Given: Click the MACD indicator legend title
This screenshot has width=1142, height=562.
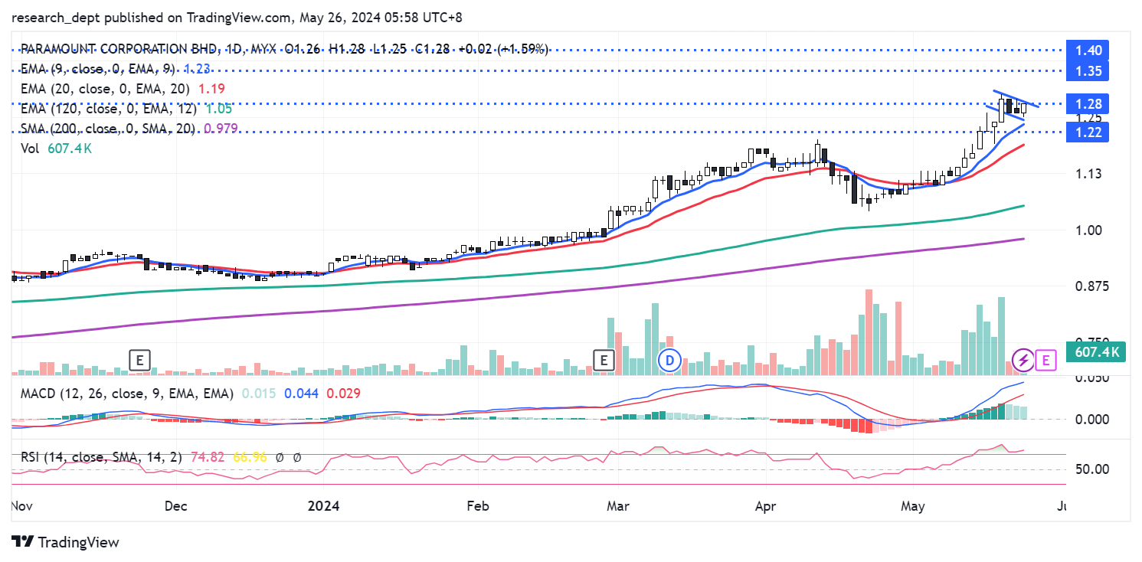Looking at the screenshot, I should coord(123,393).
